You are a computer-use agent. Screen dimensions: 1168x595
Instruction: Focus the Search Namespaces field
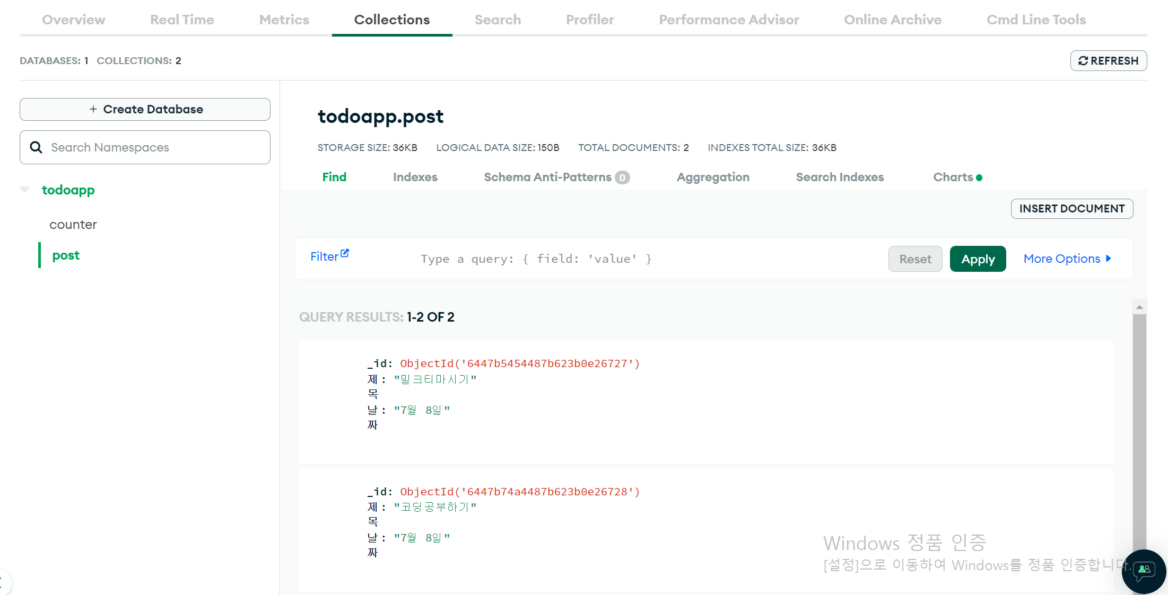coord(145,147)
